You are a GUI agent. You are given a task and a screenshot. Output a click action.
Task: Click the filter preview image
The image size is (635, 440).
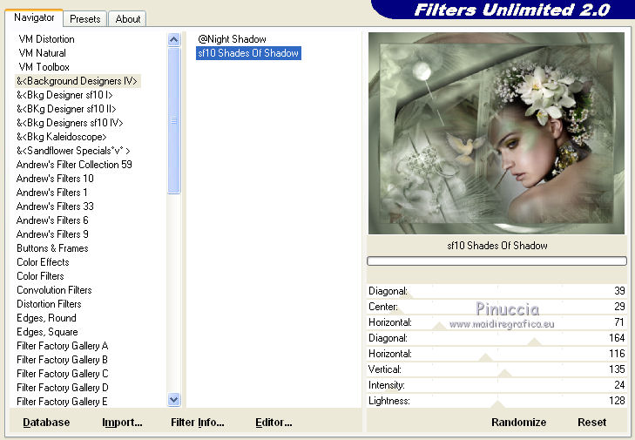(x=497, y=133)
